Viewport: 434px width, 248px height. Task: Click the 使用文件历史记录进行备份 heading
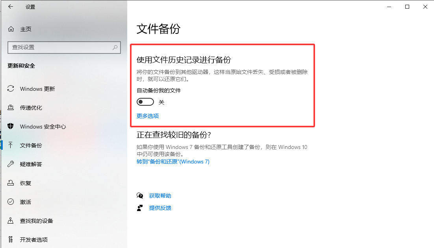pos(184,60)
